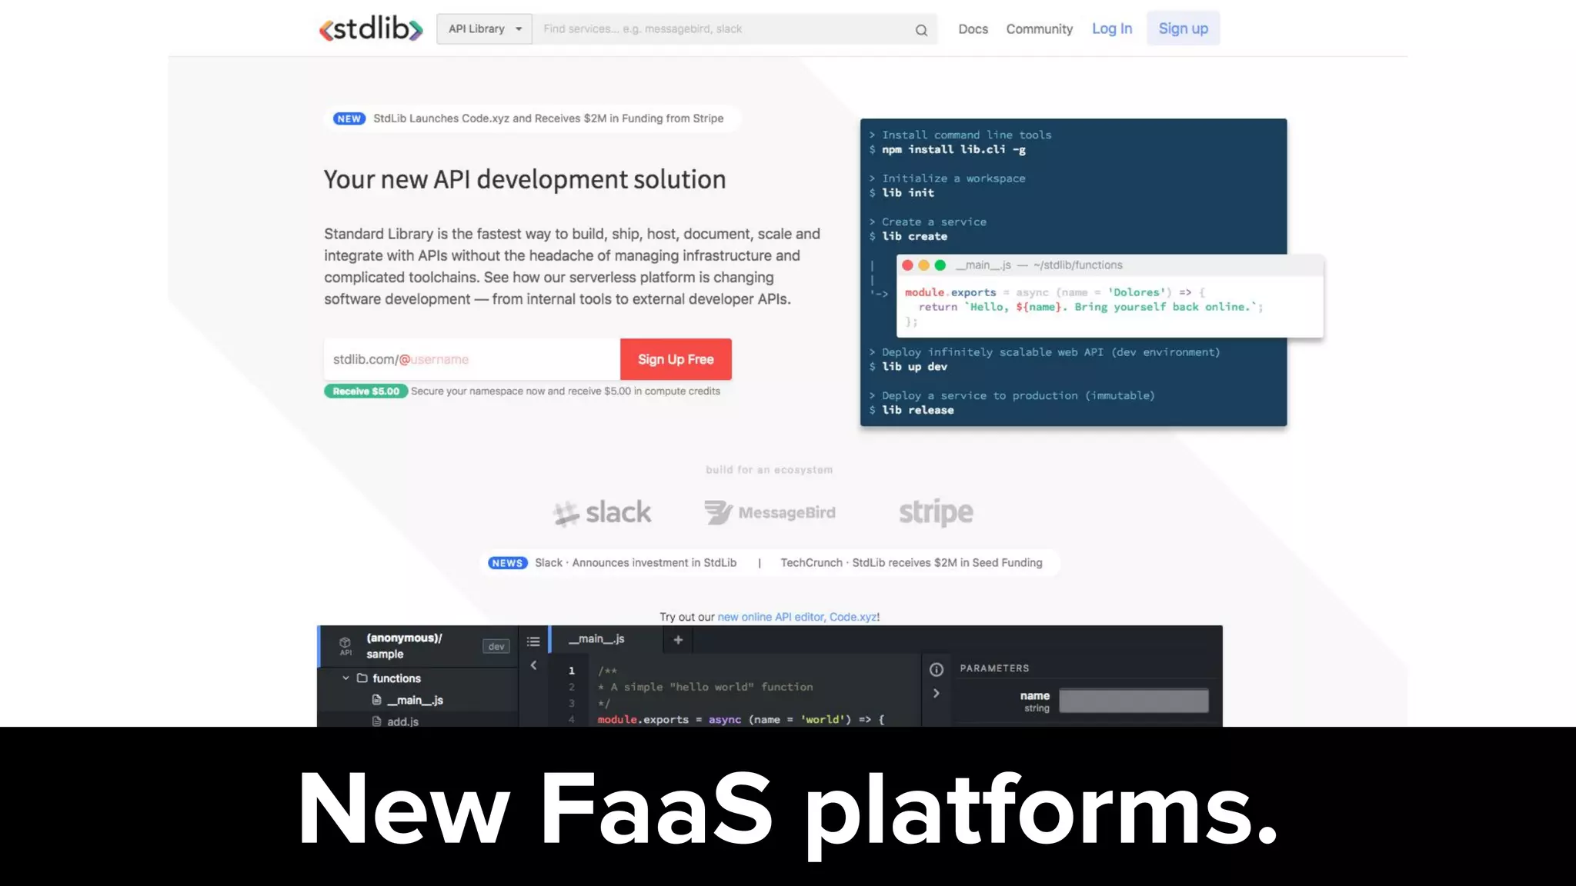Click the 'Your new API development solution' heading
Screen dimensions: 1576x886
(525, 179)
